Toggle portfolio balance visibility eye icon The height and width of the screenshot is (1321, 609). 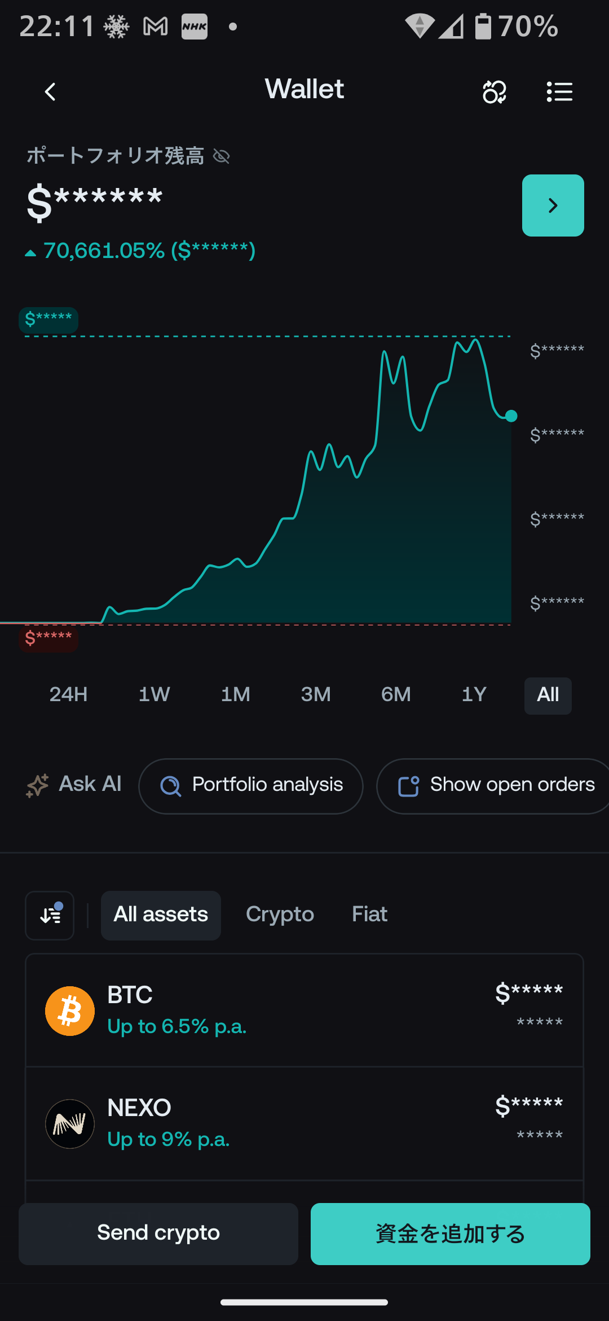coord(222,156)
